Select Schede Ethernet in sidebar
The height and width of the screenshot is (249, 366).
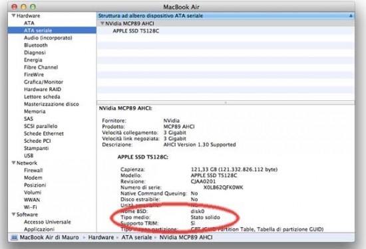point(44,133)
